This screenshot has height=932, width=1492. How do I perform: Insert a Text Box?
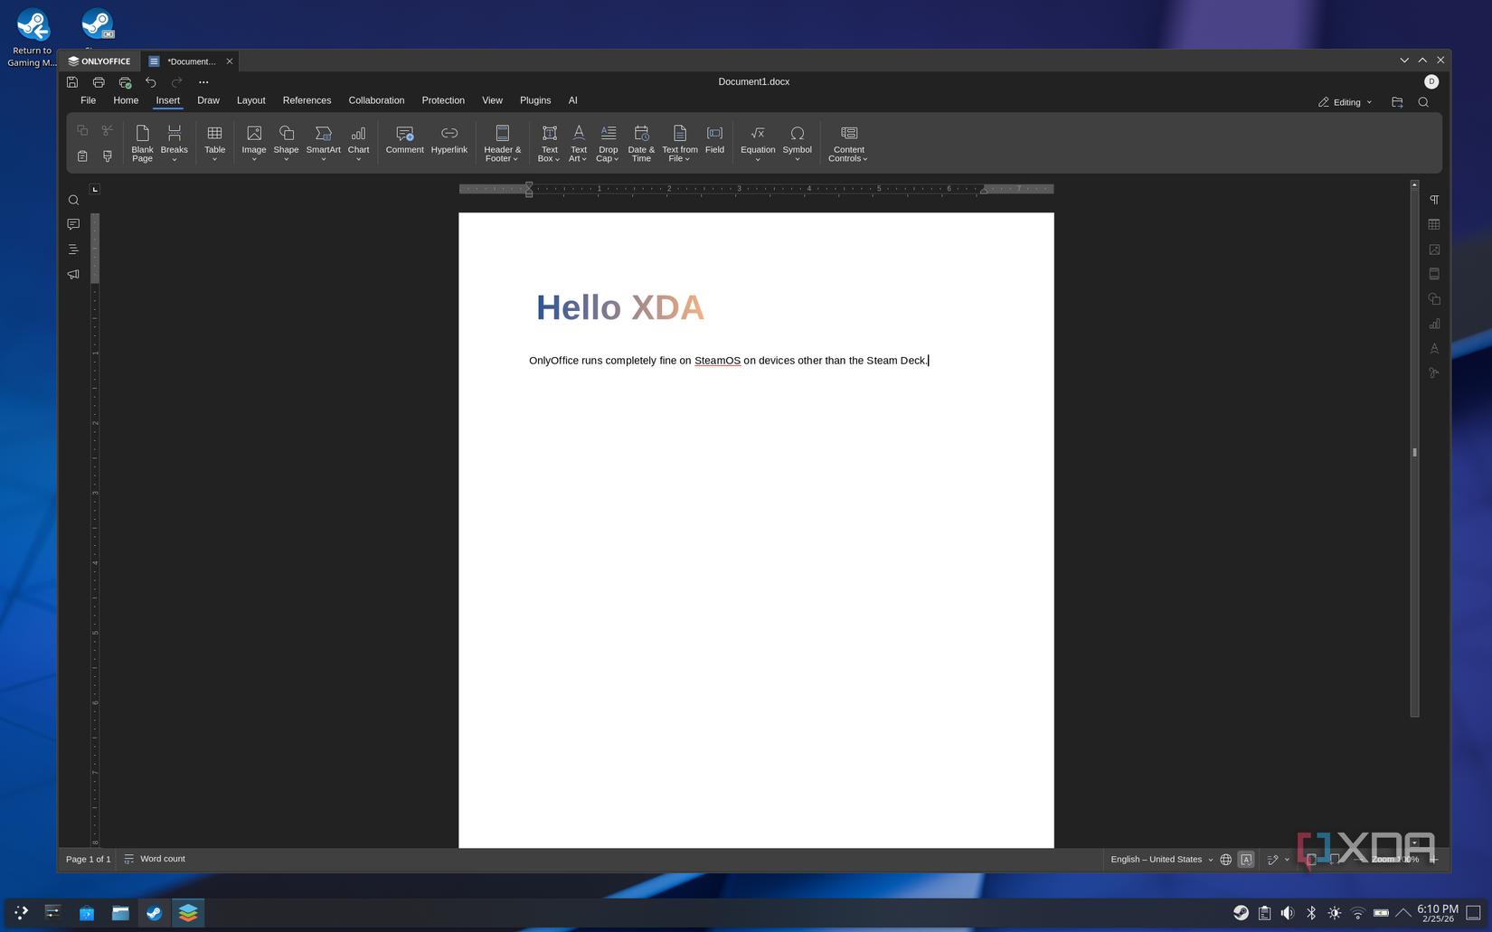pyautogui.click(x=549, y=144)
